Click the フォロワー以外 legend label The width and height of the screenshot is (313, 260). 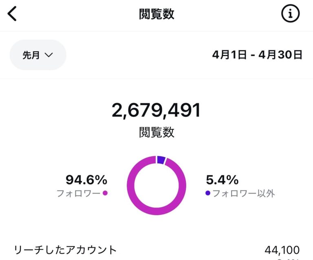[x=244, y=193]
